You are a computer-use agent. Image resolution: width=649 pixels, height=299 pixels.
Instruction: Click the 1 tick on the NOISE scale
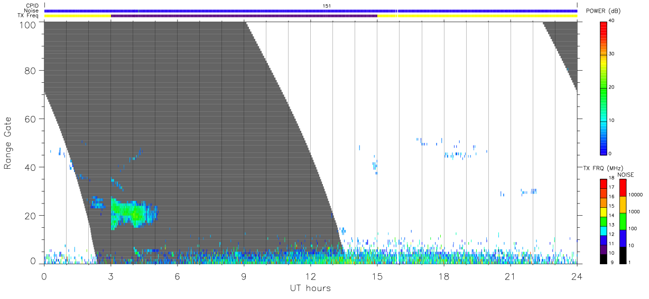(629, 263)
